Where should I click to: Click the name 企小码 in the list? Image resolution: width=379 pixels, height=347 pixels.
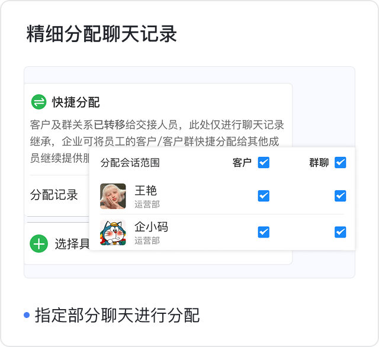tap(151, 227)
